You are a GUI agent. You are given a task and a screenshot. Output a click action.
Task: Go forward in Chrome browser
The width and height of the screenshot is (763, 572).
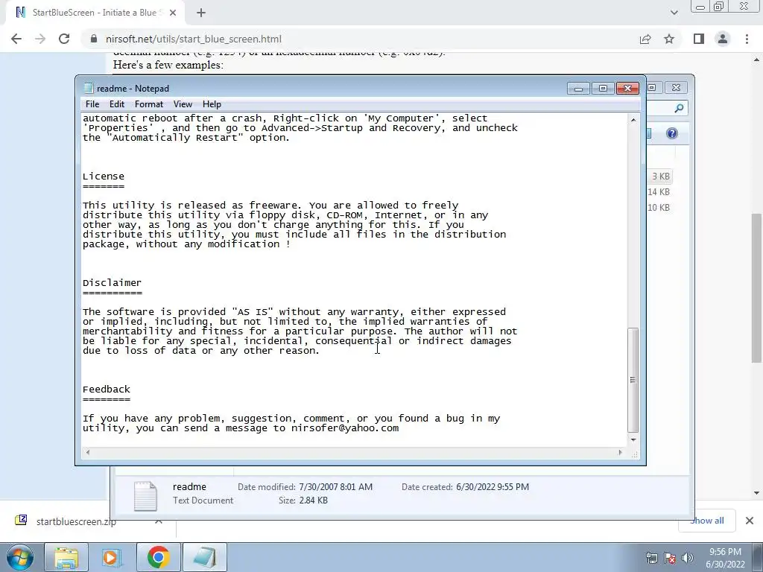point(40,39)
